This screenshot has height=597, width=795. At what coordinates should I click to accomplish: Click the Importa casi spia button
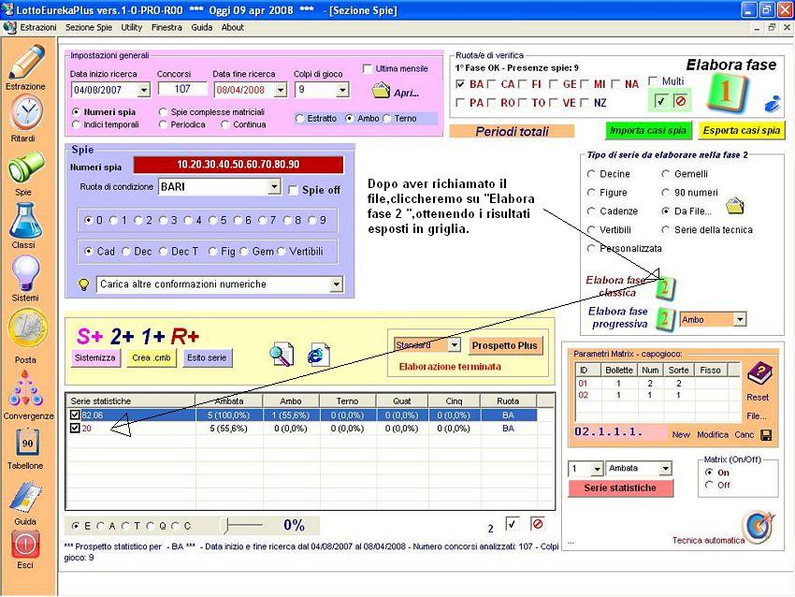coord(648,130)
